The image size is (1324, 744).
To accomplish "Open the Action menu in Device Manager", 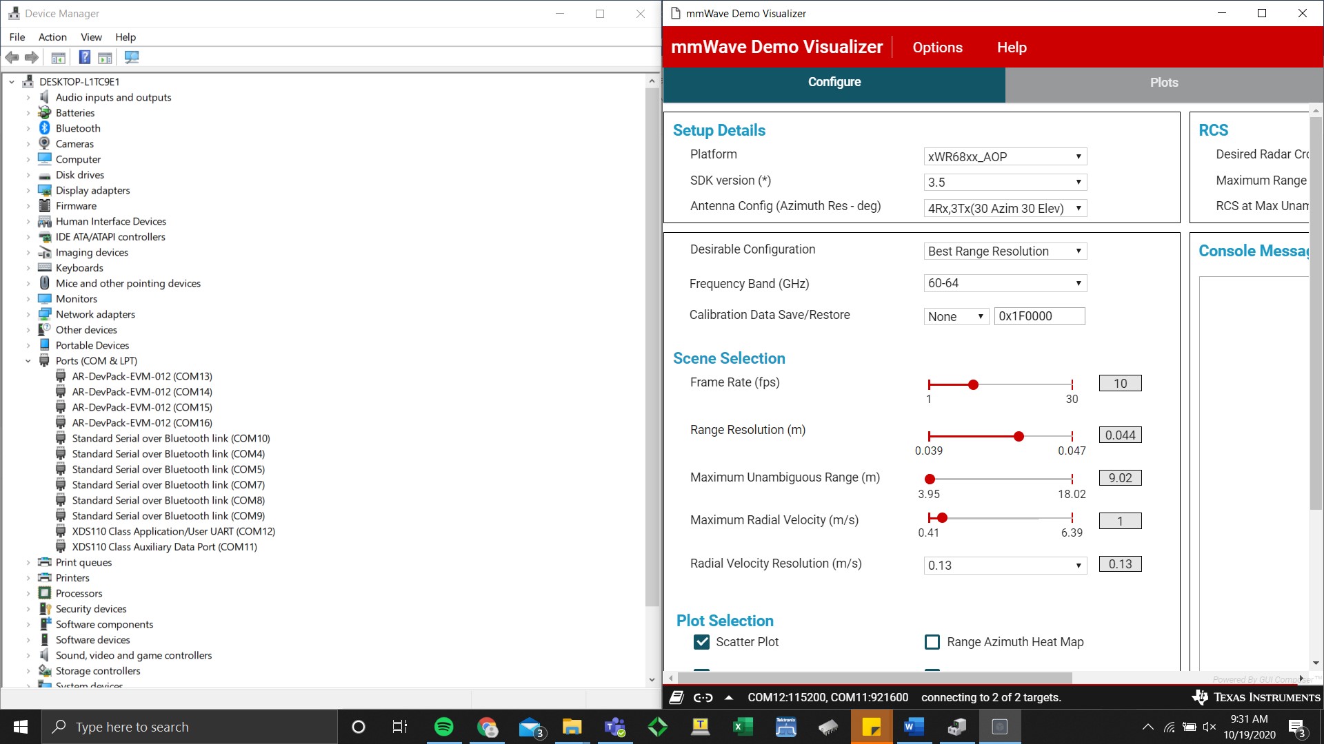I will pos(52,37).
